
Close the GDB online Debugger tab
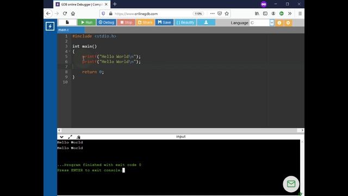(106, 4)
